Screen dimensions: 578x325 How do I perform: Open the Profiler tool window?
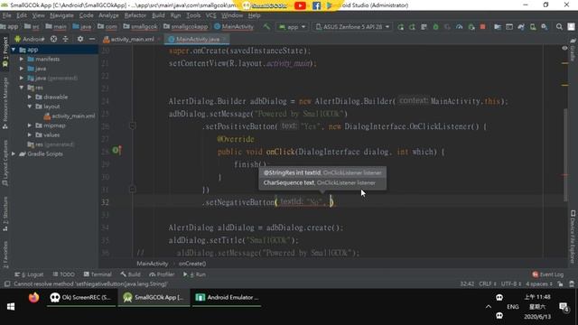[x=162, y=274]
